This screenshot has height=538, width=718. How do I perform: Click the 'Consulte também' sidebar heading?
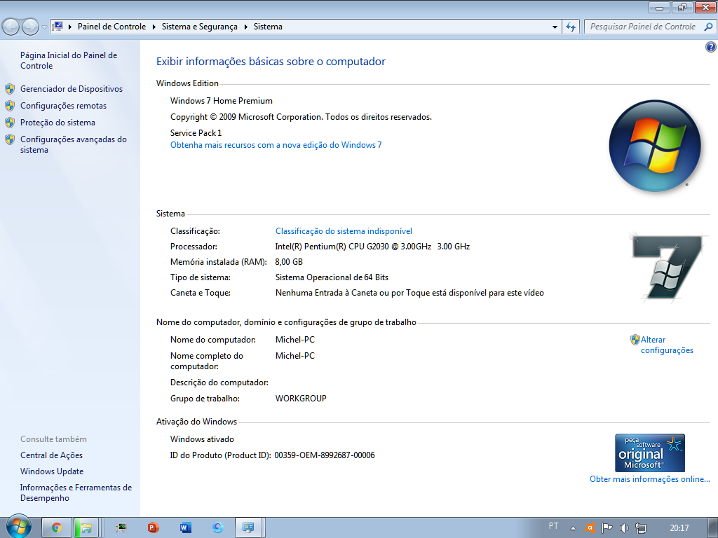pos(53,439)
